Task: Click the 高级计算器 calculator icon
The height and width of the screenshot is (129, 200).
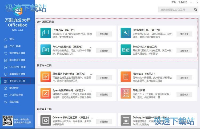Action: [x=126, y=94]
